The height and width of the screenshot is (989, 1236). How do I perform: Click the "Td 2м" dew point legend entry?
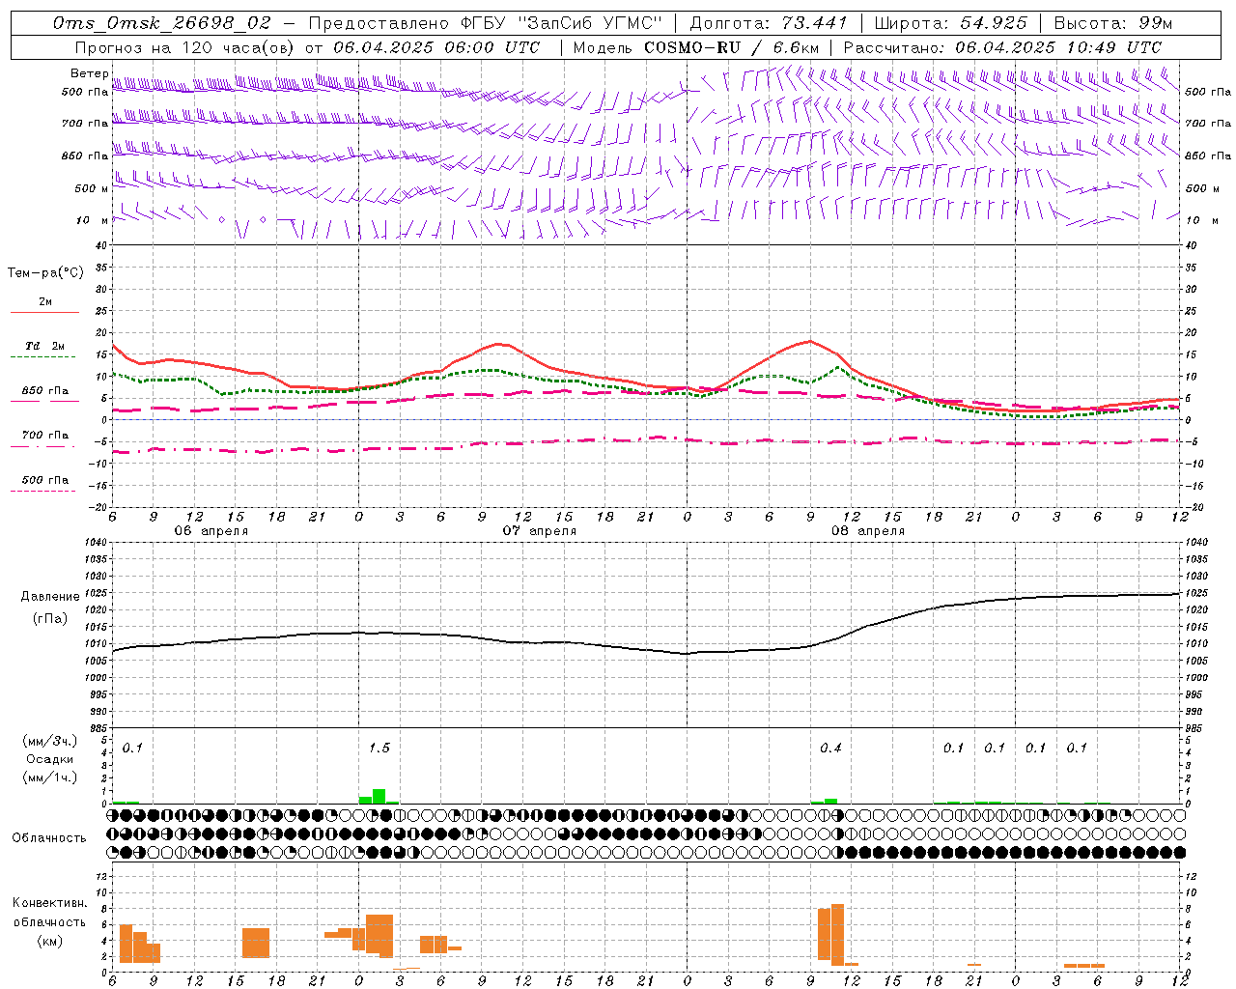coord(45,346)
